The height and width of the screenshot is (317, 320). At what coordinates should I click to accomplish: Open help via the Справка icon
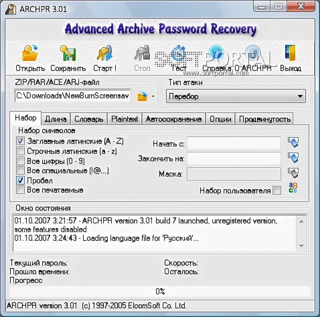point(216,54)
